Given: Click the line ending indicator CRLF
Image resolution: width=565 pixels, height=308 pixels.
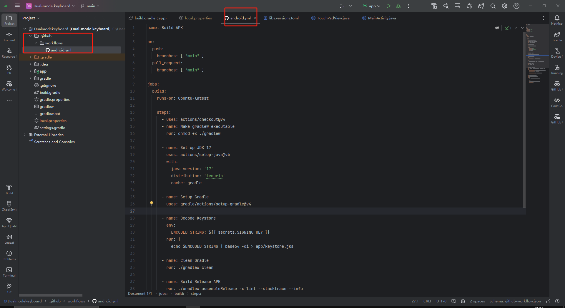Looking at the screenshot, I should pos(427,301).
